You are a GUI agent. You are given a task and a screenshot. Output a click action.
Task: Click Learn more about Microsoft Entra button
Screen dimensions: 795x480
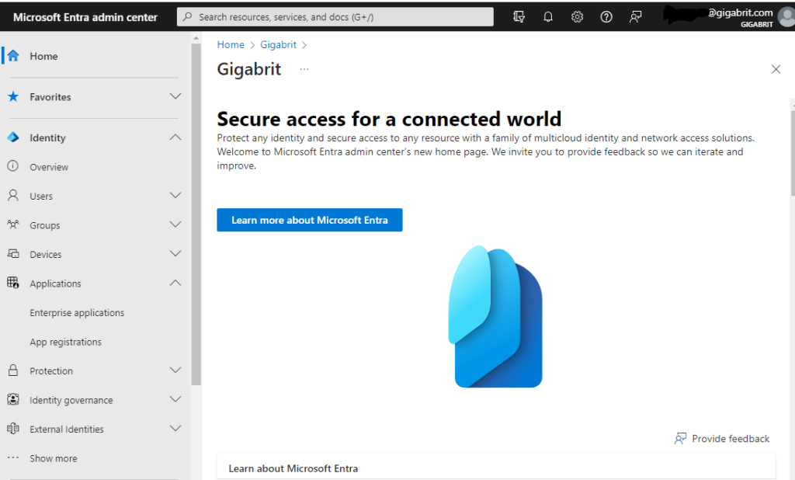(x=310, y=220)
